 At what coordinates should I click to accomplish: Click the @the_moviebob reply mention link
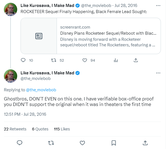[x=41, y=90]
